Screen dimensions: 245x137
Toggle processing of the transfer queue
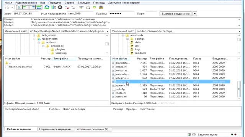pyautogui.click(x=54, y=7)
